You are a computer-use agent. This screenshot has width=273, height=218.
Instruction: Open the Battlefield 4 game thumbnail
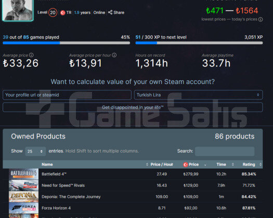click(x=24, y=174)
